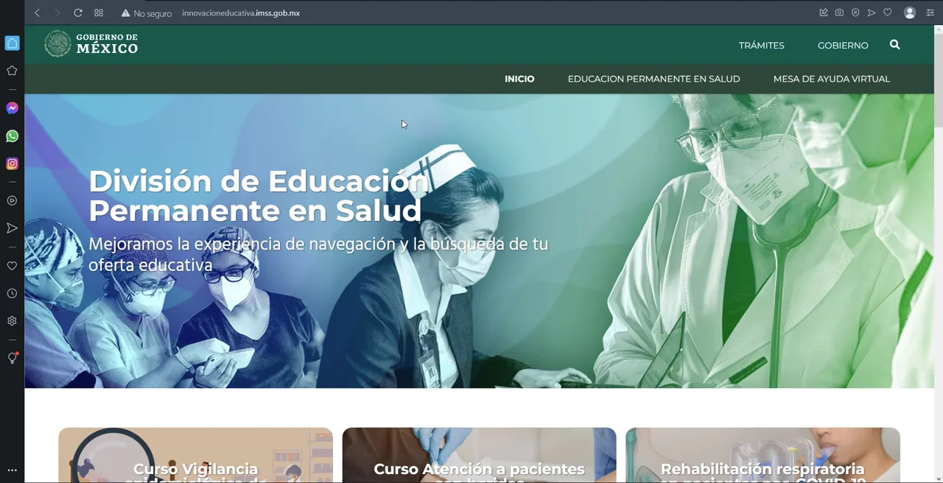This screenshot has width=943, height=483.
Task: Open the sidebar three-dots setup menu
Action: pos(12,470)
